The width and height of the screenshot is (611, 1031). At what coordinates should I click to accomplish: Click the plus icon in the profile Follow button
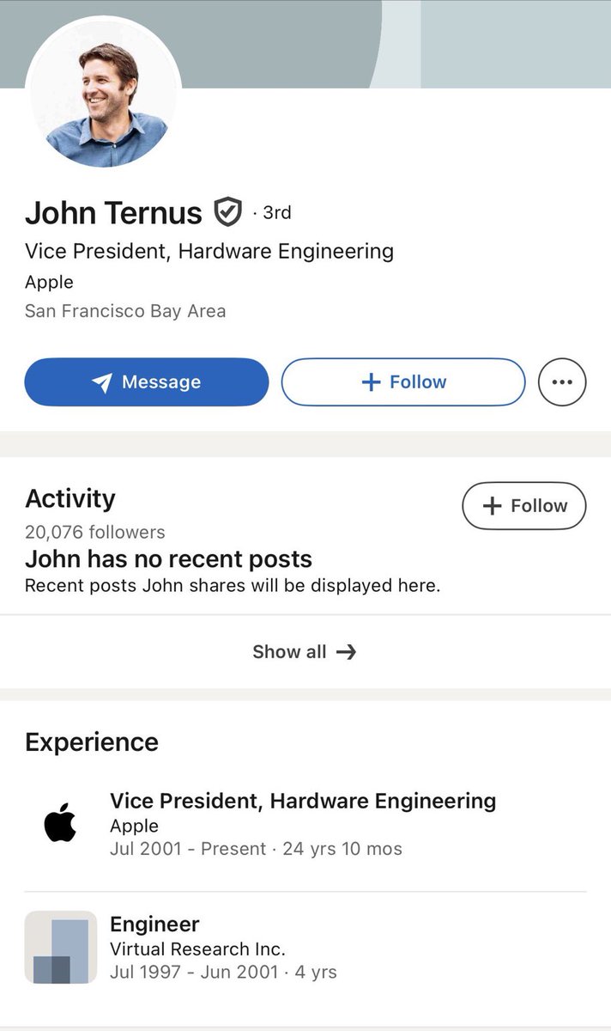(371, 382)
